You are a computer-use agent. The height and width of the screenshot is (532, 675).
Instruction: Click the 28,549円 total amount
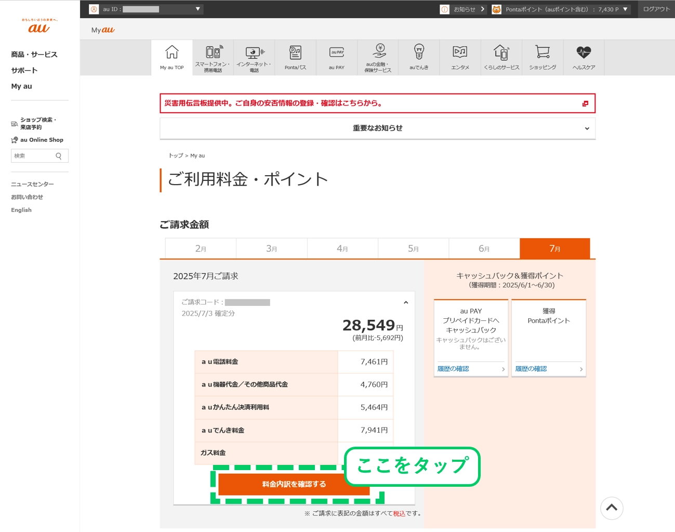[x=373, y=326]
